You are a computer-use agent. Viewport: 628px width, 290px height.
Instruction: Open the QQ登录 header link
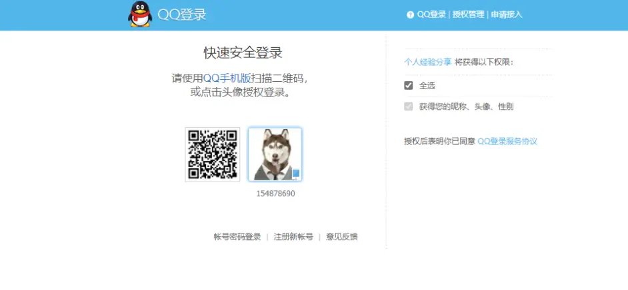[431, 15]
